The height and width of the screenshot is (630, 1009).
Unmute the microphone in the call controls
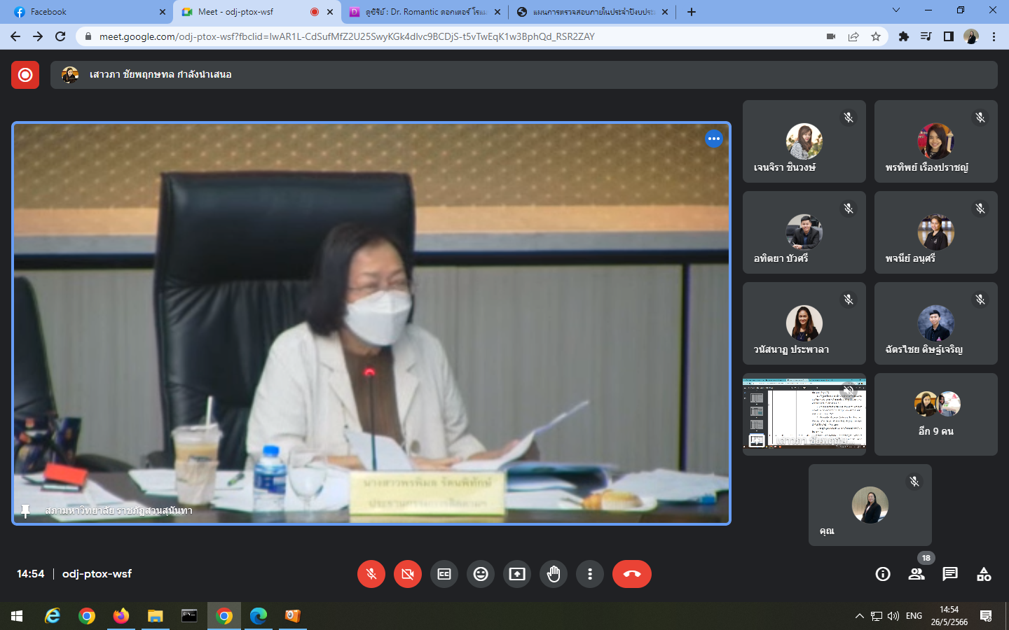click(371, 574)
